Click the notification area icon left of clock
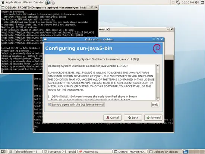 [178, 2]
